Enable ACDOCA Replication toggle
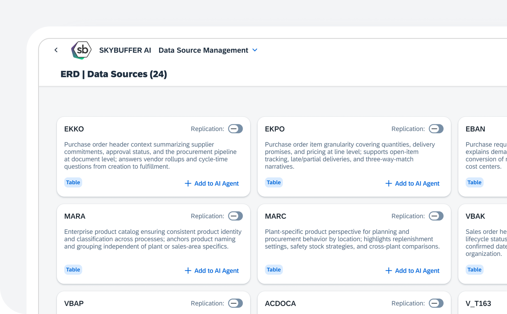507x314 pixels. (436, 303)
